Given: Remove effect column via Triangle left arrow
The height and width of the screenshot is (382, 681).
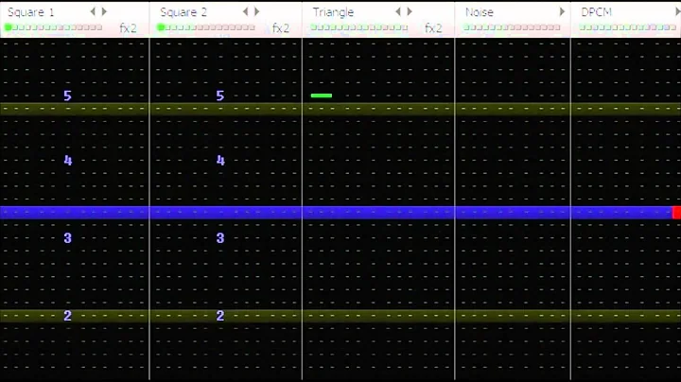Looking at the screenshot, I should pyautogui.click(x=398, y=11).
